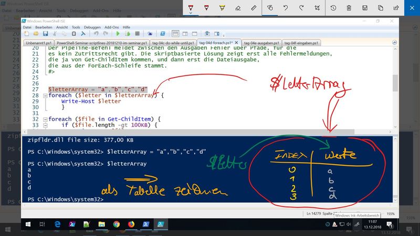This screenshot has height=236, width=420.
Task: Open the Ansicht menu
Action: (62, 27)
